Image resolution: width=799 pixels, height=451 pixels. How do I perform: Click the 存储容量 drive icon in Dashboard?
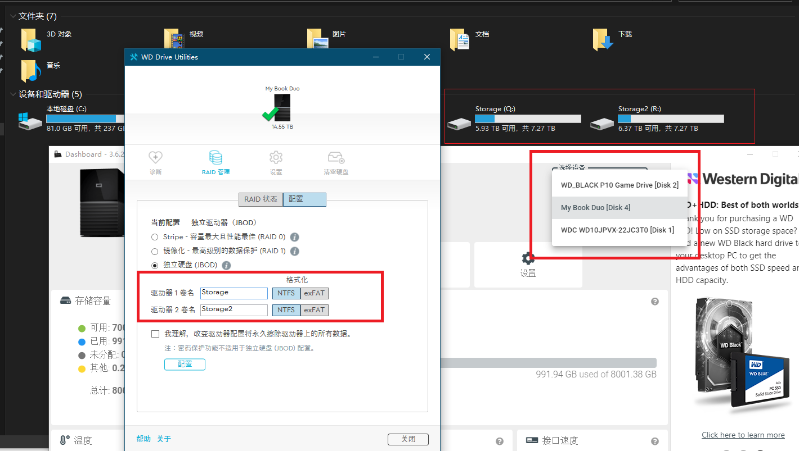tap(65, 300)
